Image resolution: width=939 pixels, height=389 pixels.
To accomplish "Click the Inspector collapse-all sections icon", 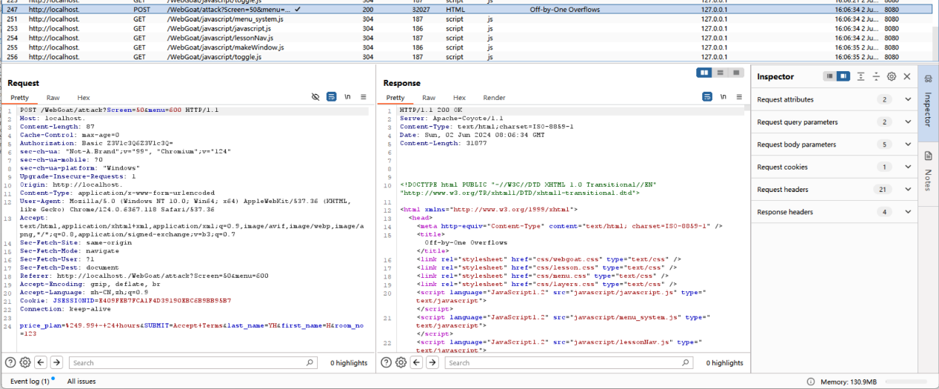I will point(876,76).
